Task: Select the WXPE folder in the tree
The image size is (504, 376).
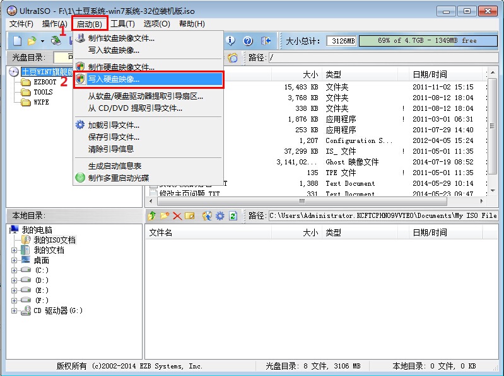Action: pyautogui.click(x=41, y=102)
